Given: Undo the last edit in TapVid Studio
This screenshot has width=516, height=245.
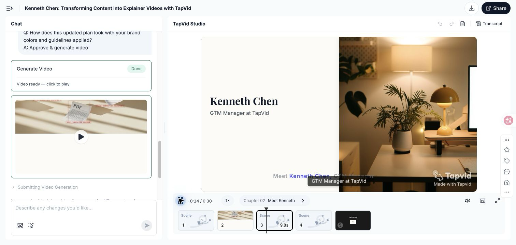Looking at the screenshot, I should [440, 24].
